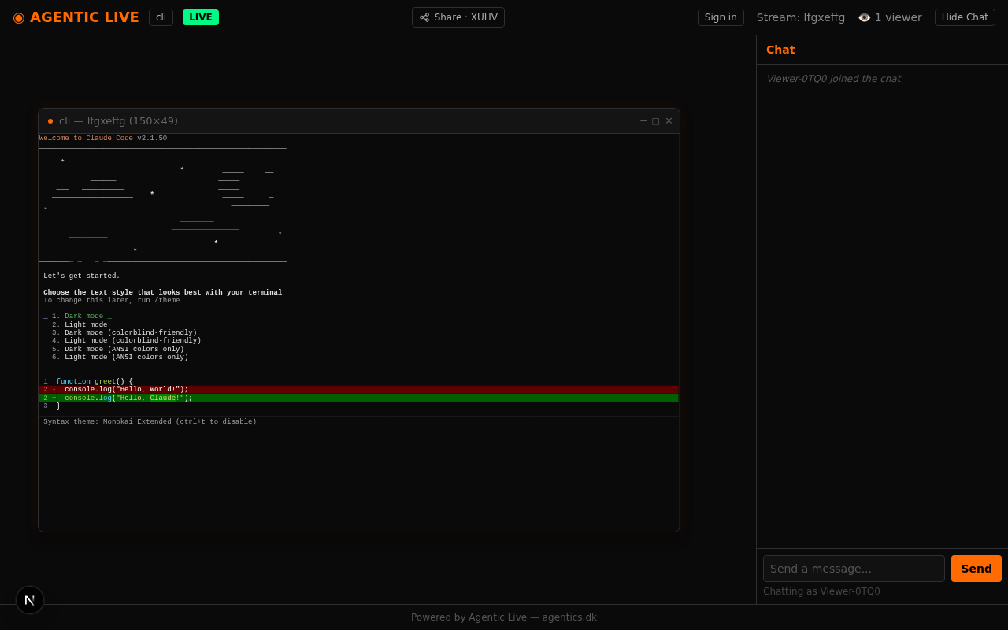The image size is (1008, 630).
Task: Maximize the cli terminal window
Action: coord(656,121)
